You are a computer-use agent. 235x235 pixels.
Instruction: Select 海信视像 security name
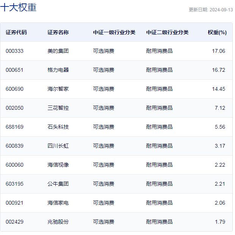click(x=58, y=165)
